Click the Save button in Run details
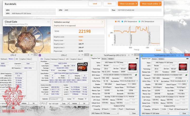 click(110, 4)
